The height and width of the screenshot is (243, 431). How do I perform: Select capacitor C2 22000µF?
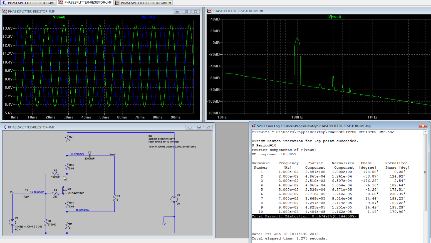[x=90, y=156]
